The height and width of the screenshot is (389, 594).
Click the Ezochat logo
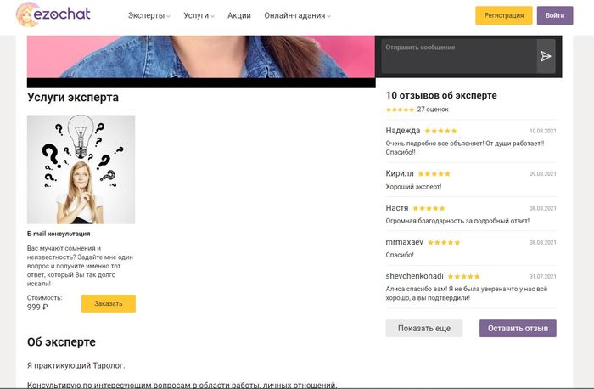[53, 15]
